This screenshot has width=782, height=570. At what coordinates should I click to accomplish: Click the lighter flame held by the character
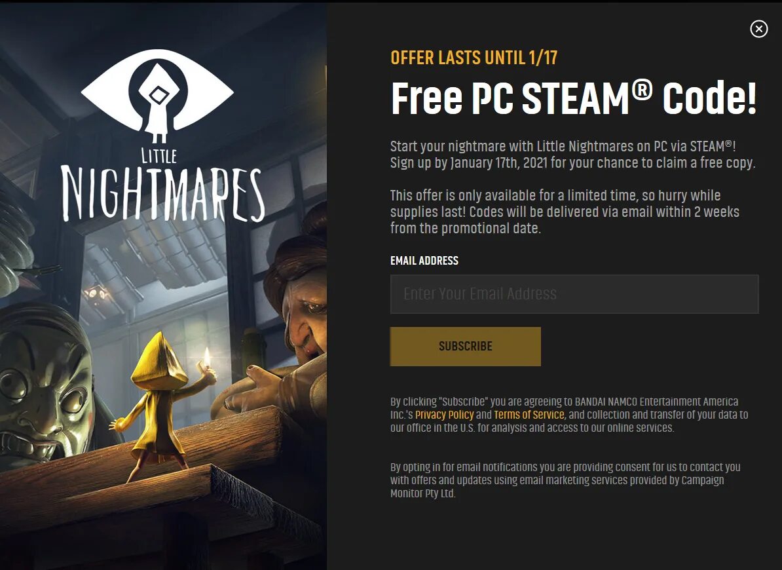click(x=206, y=357)
